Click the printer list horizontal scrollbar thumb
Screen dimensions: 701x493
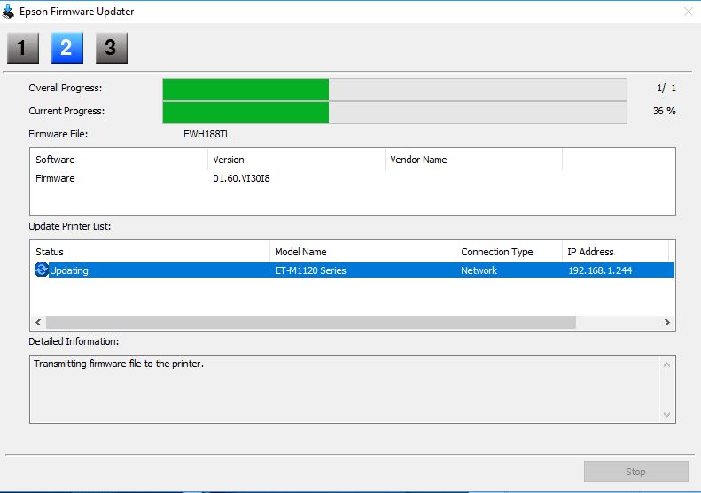pyautogui.click(x=311, y=322)
